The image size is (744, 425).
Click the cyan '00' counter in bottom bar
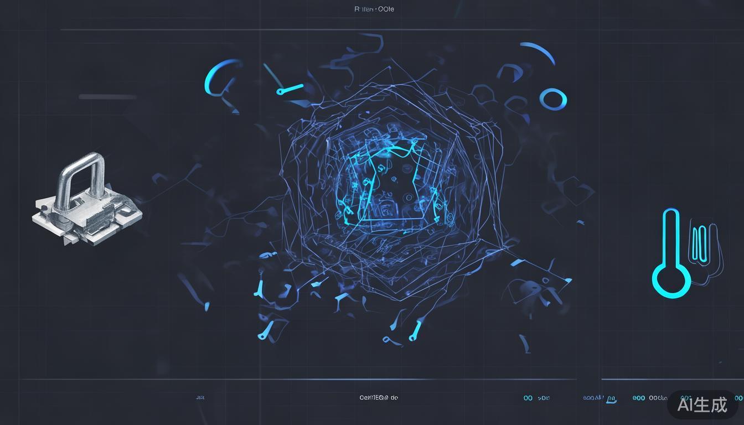click(528, 398)
